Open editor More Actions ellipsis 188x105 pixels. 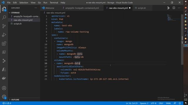179,8
